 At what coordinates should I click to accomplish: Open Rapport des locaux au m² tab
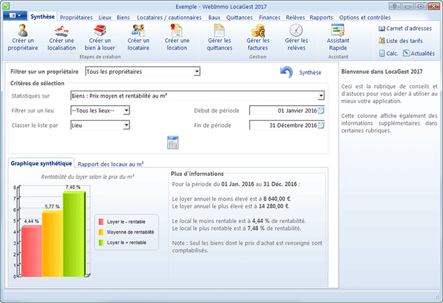point(110,164)
